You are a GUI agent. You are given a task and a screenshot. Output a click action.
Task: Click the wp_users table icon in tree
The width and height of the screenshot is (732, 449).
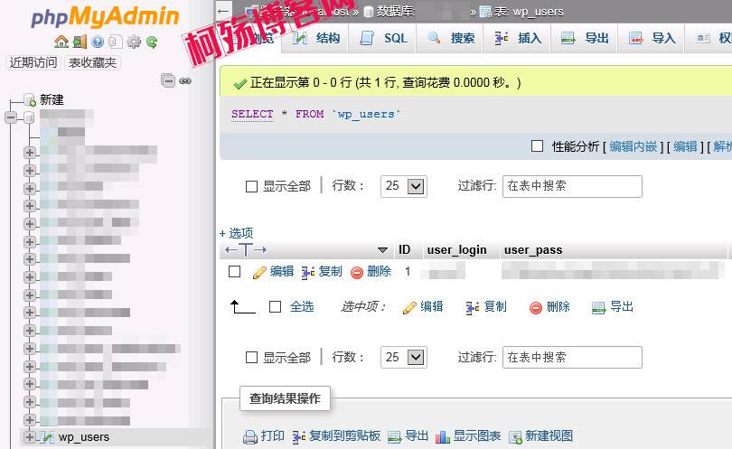(47, 437)
